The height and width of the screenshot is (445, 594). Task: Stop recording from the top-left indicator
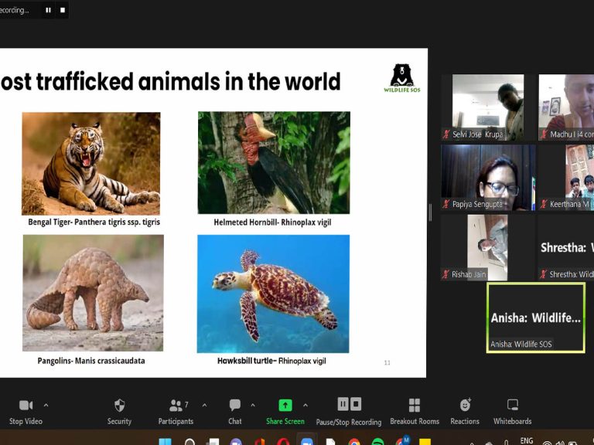point(63,10)
